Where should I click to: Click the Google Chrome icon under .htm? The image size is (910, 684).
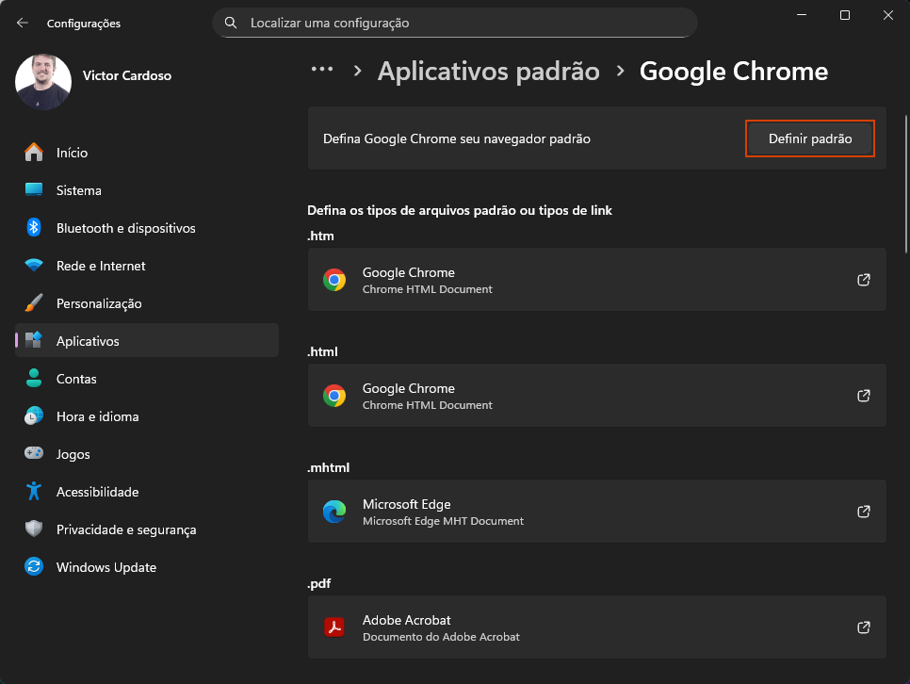click(x=334, y=280)
